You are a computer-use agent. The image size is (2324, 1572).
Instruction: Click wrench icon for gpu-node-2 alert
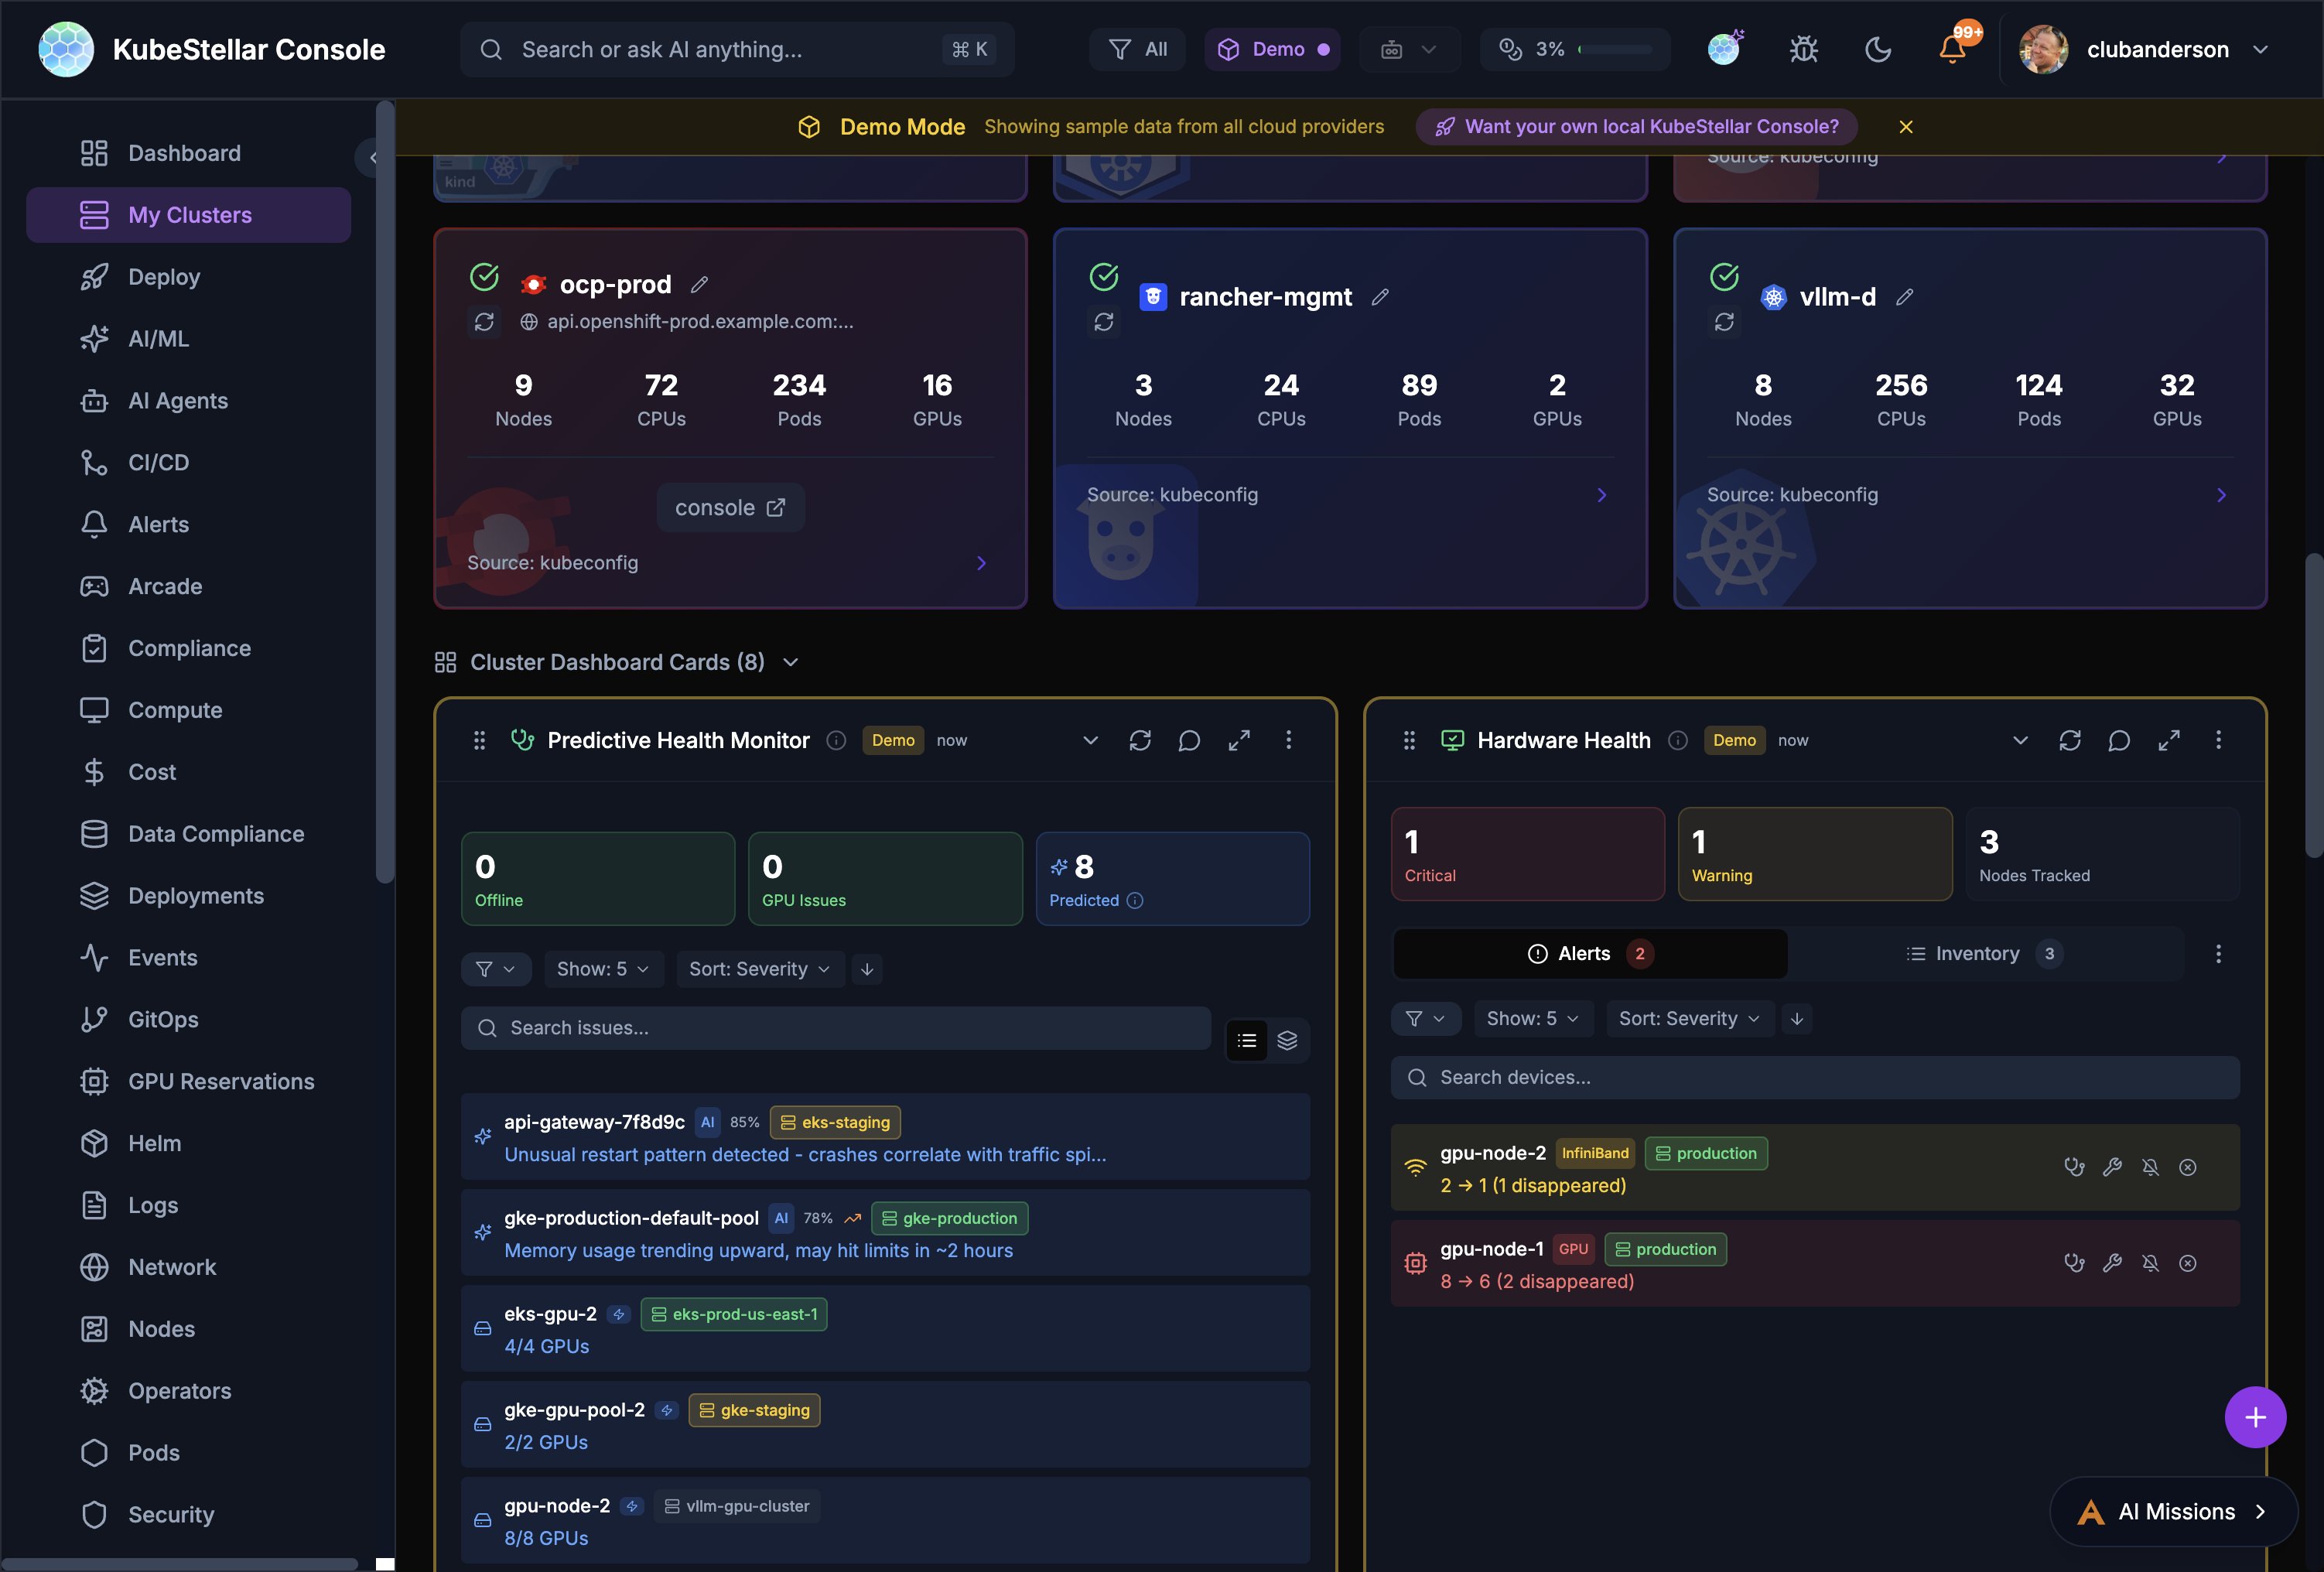point(2112,1167)
